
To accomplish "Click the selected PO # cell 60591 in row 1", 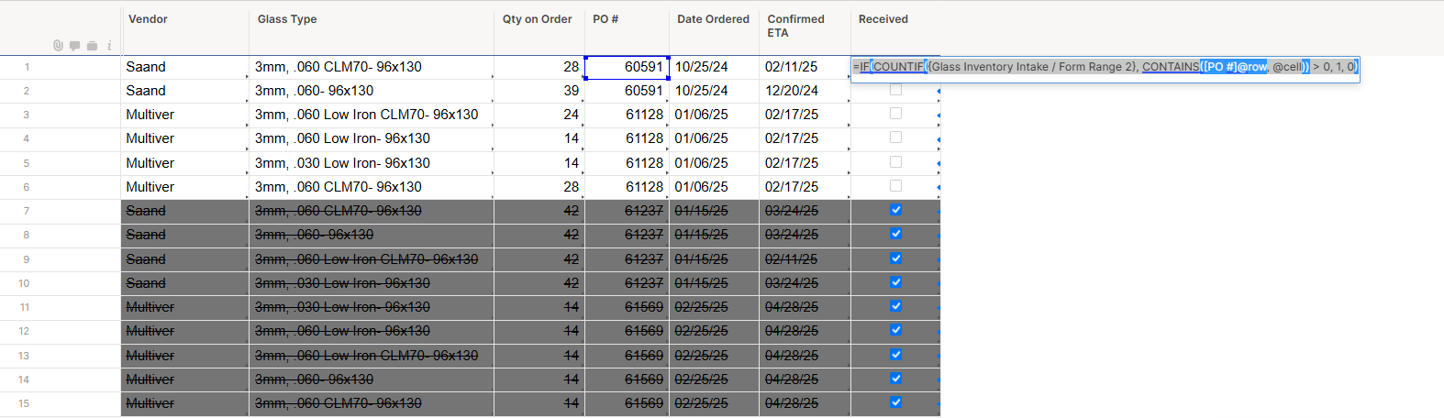I will coord(628,67).
